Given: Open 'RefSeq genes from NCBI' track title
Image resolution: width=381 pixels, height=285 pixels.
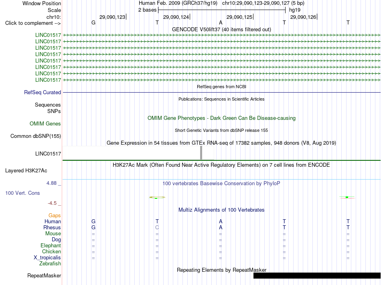Looking at the screenshot, I should 221,87.
